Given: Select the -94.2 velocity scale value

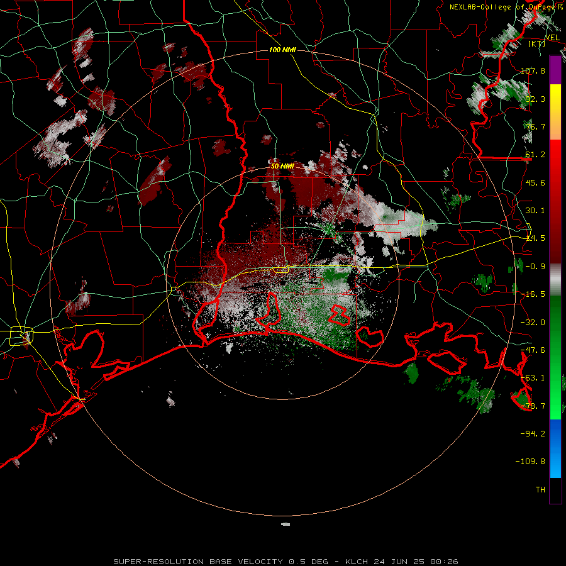Looking at the screenshot, I should point(533,434).
